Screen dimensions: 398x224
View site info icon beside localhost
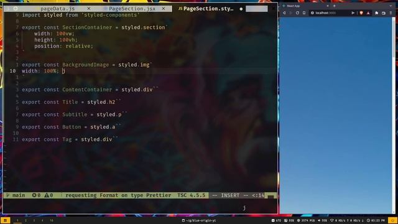[312, 13]
